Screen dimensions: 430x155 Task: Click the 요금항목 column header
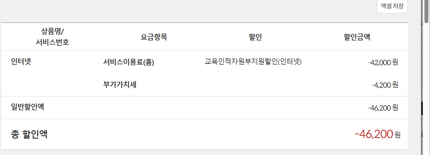point(154,37)
